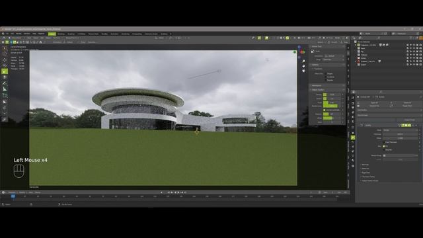Open the Physics properties tab
This screenshot has width=423, height=238.
(353, 147)
